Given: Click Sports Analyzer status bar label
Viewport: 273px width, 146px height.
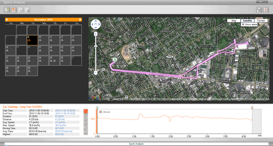Looking at the screenshot, I should pos(136,144).
